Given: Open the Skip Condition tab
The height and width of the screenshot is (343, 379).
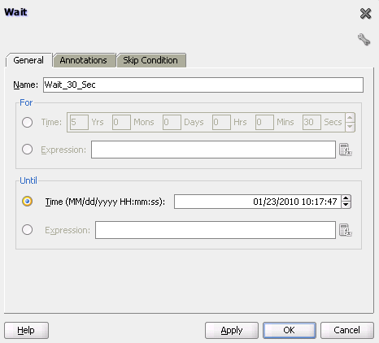Looking at the screenshot, I should coord(150,60).
